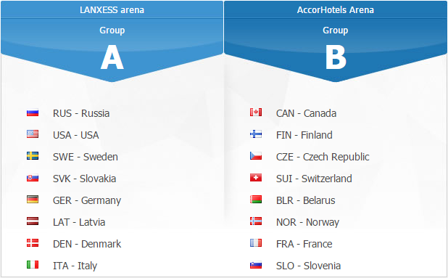Click the Canada flag icon
The height and width of the screenshot is (278, 448).
[x=256, y=112]
